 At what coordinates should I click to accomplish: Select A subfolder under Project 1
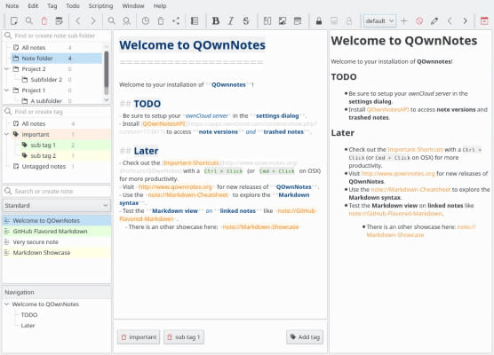[46, 101]
